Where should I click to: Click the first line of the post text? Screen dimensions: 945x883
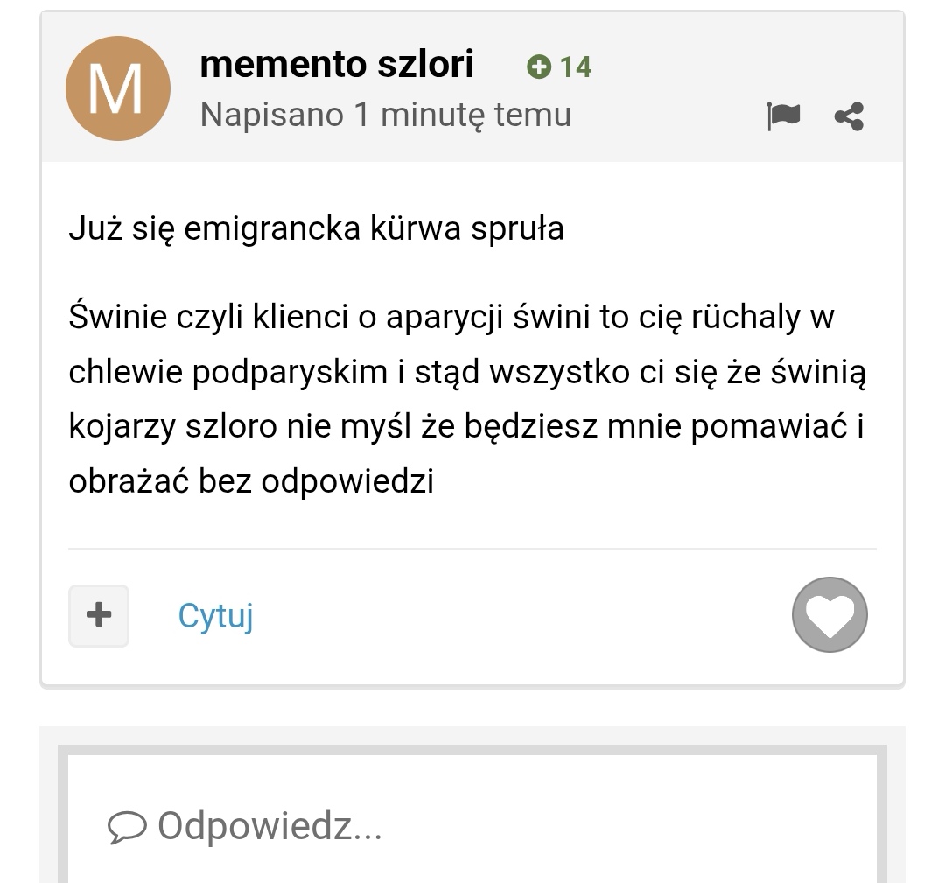(317, 229)
